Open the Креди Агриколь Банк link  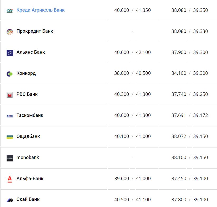click(40, 10)
